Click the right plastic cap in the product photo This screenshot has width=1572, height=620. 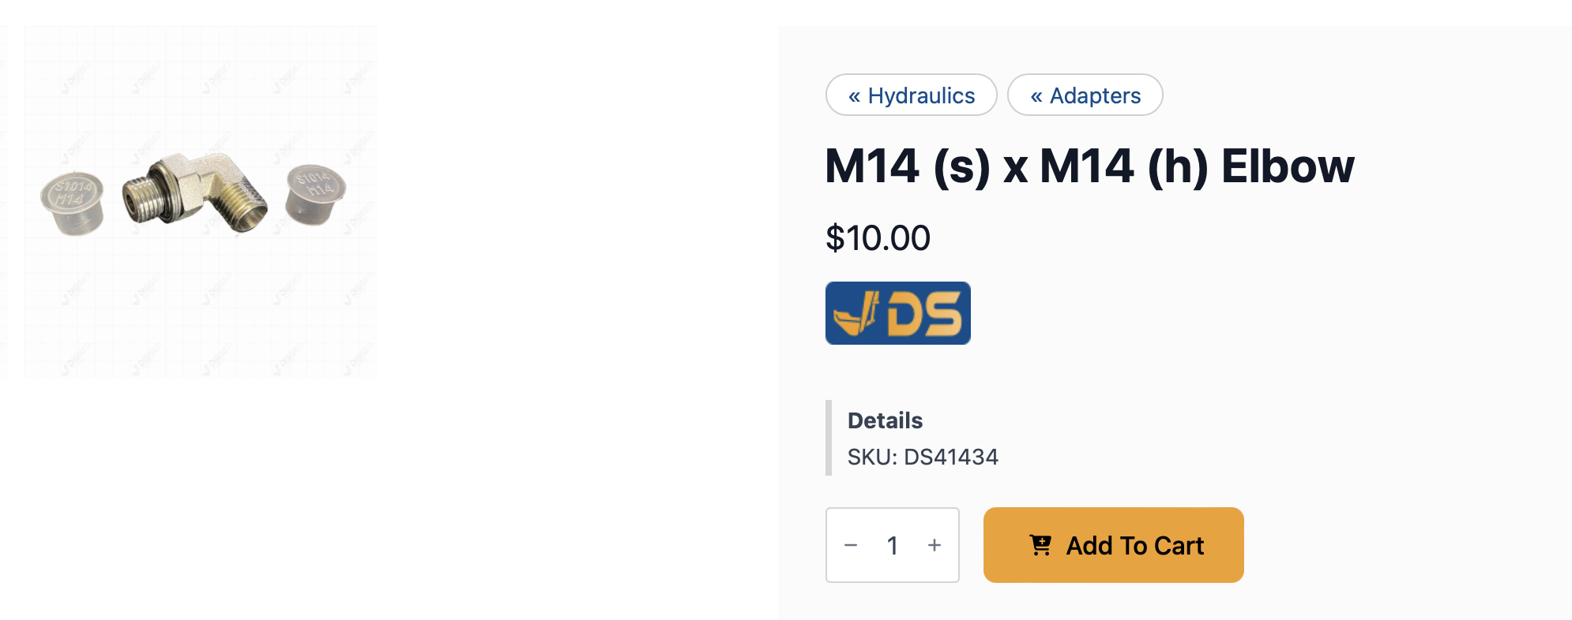(x=314, y=194)
